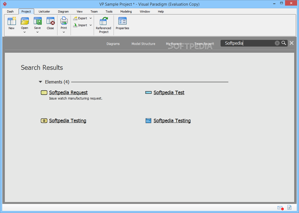Click the document icon in status bar

290,207
